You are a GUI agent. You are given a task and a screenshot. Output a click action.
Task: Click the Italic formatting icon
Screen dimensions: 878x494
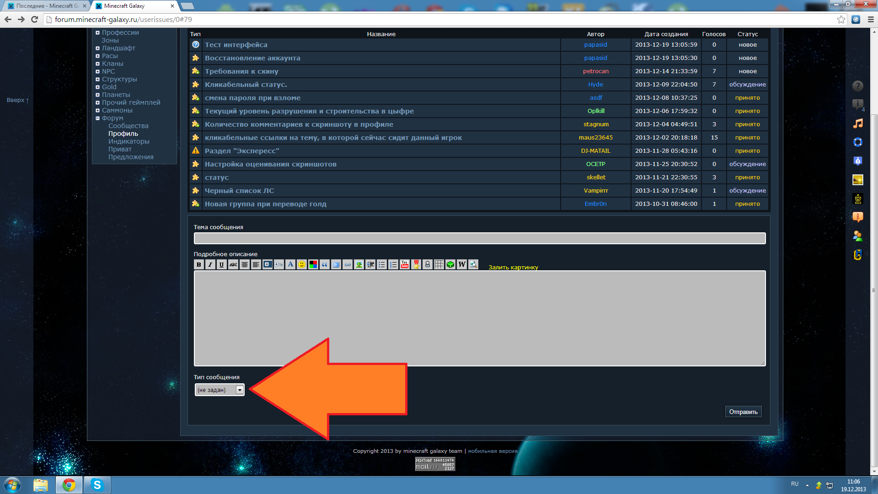click(210, 264)
